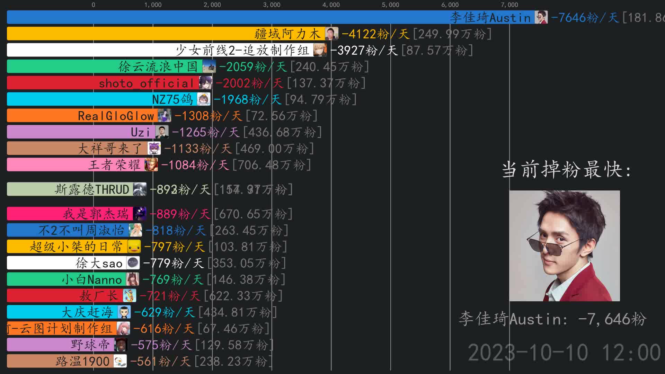Click the -797粉/天 value text
665x374 pixels.
point(175,247)
